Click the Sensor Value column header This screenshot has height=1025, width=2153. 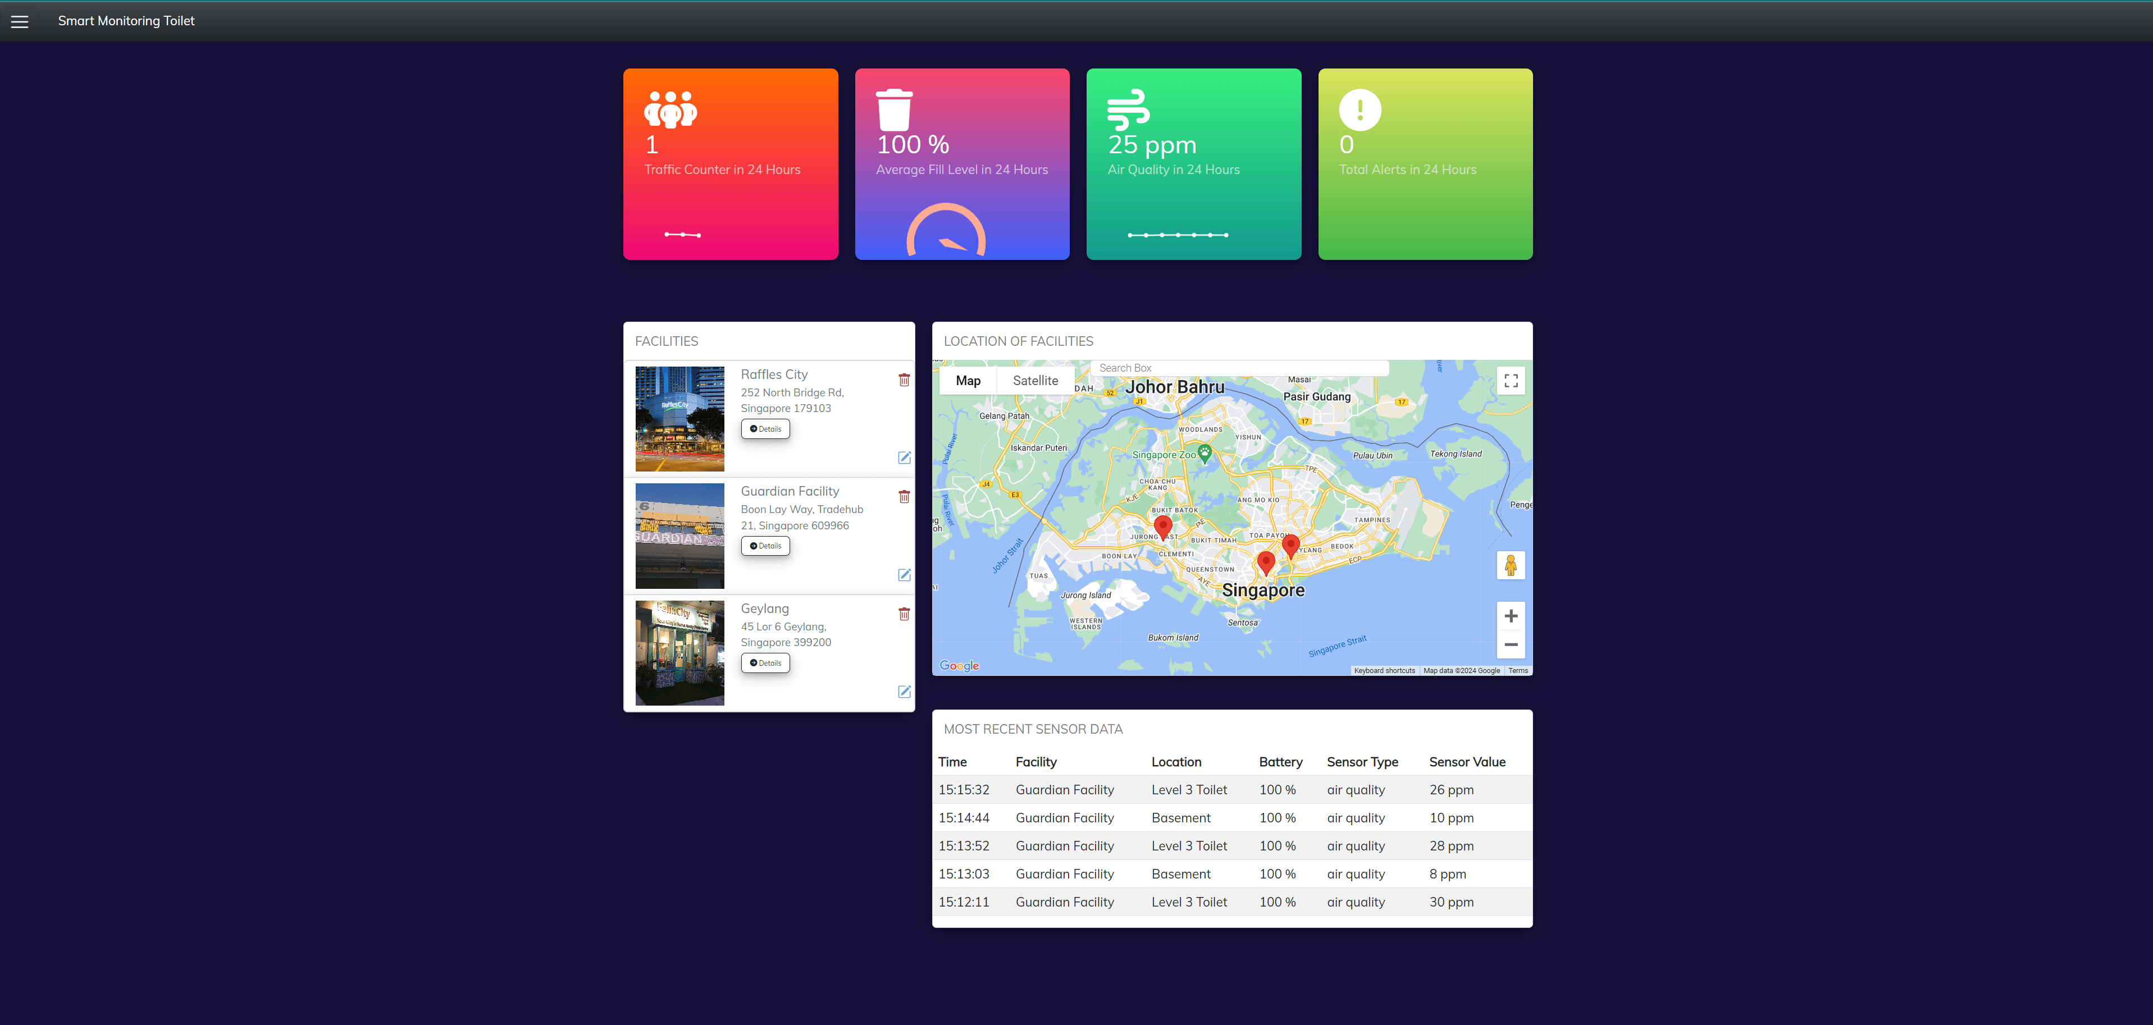pos(1467,762)
